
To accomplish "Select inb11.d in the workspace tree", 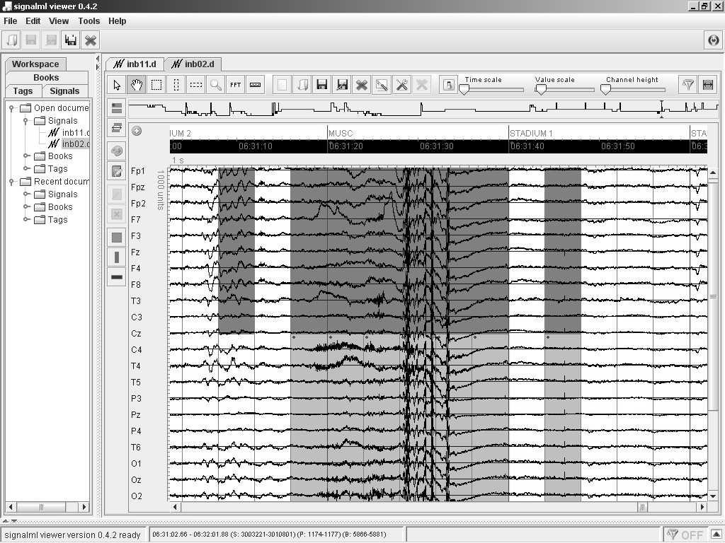I will (69, 132).
